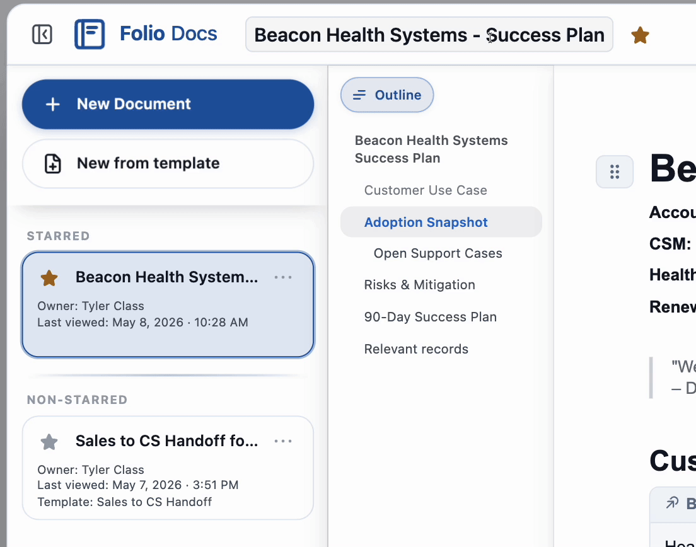Open more options for Beacon Health System card
Image resolution: width=696 pixels, height=547 pixels.
tap(282, 277)
